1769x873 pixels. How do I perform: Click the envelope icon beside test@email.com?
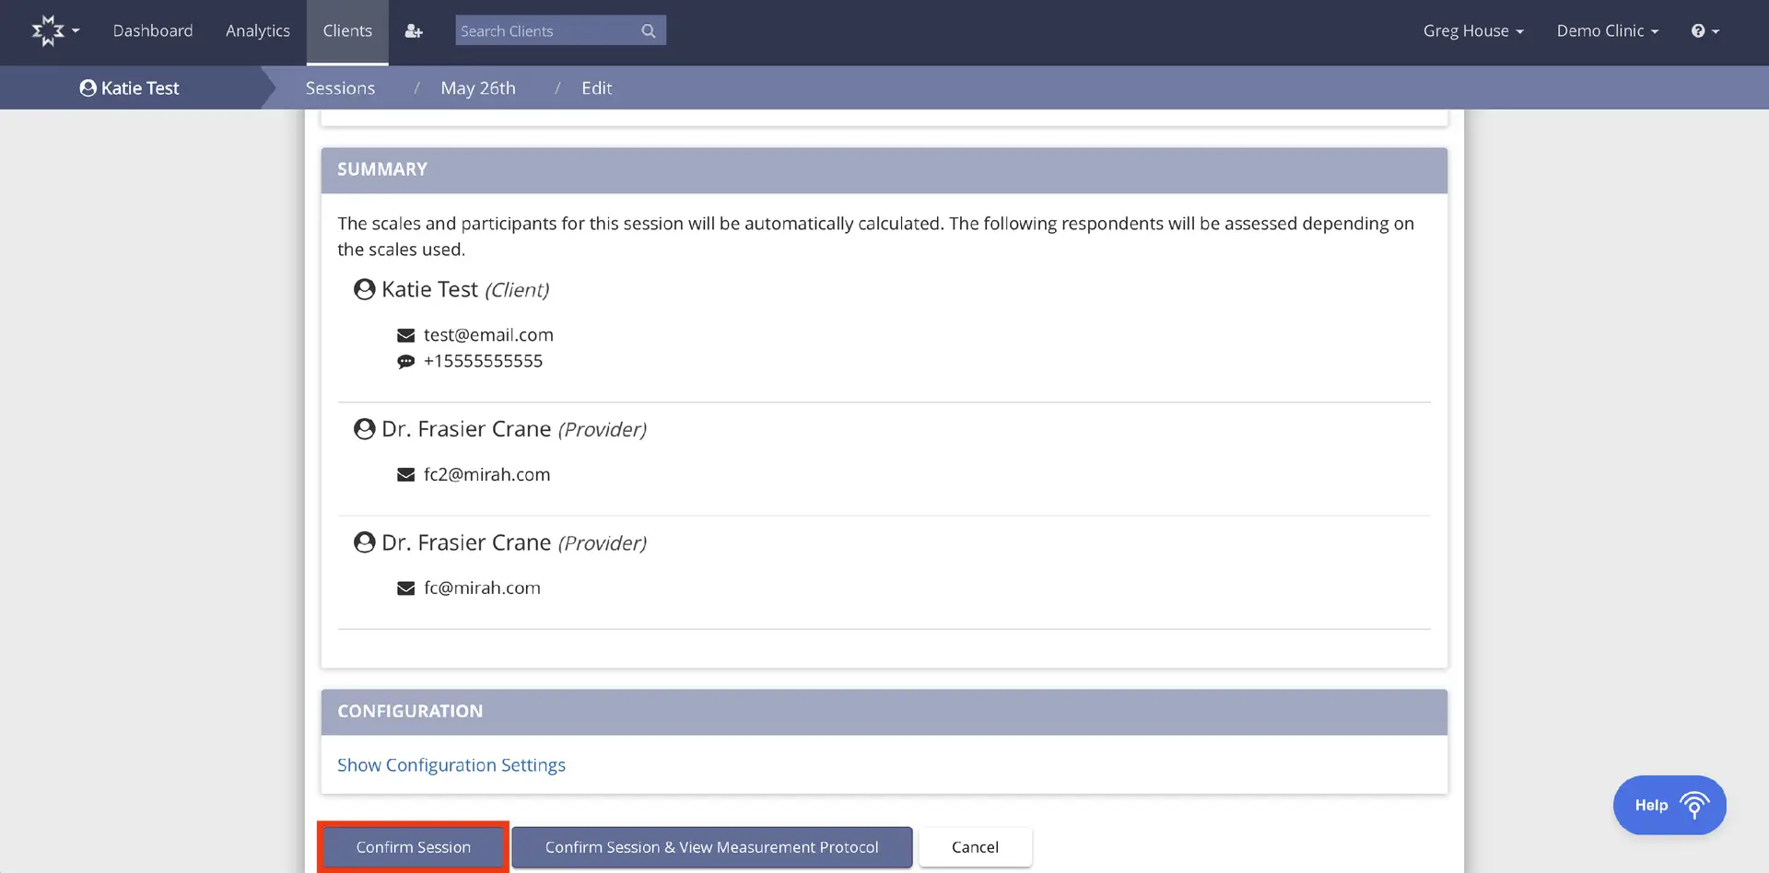click(x=405, y=335)
